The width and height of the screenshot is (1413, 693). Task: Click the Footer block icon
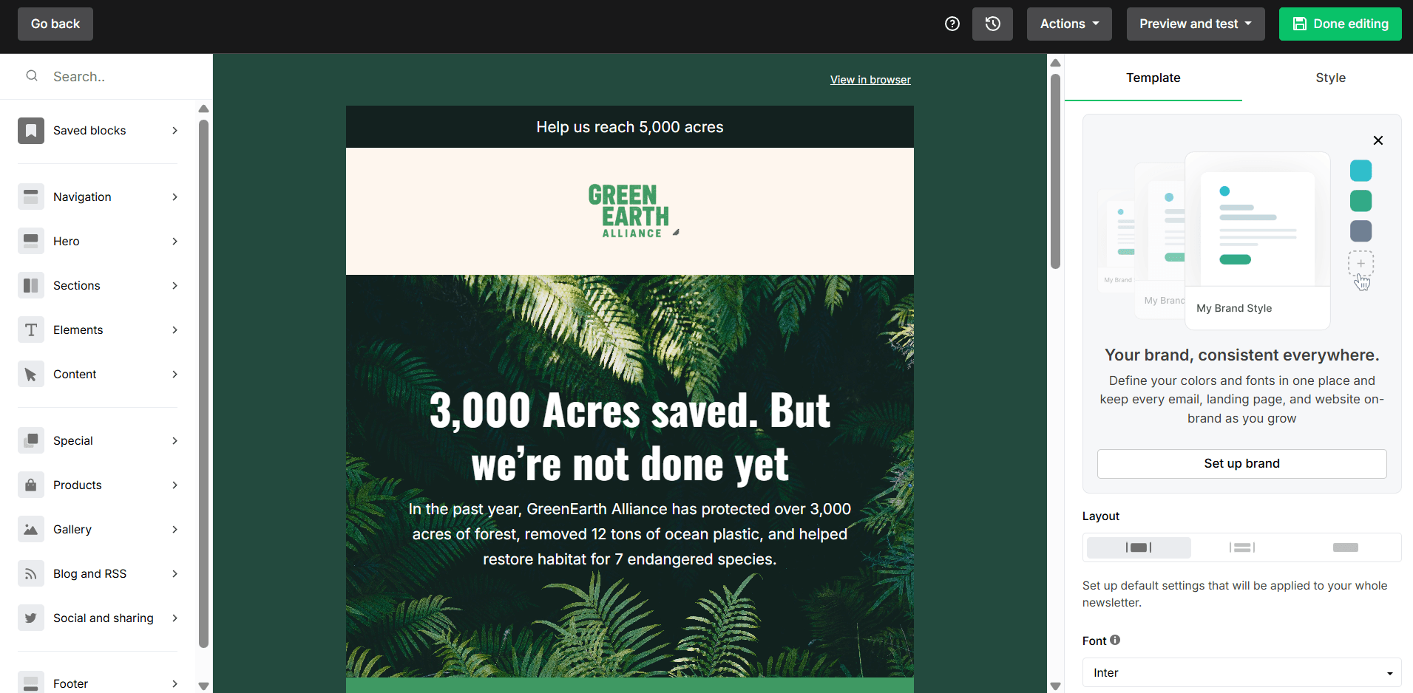(x=31, y=683)
